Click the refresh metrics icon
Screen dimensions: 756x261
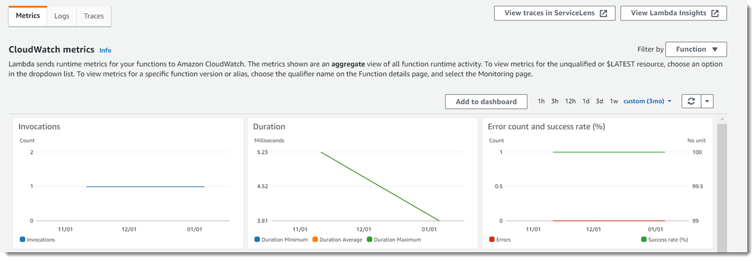pyautogui.click(x=691, y=101)
